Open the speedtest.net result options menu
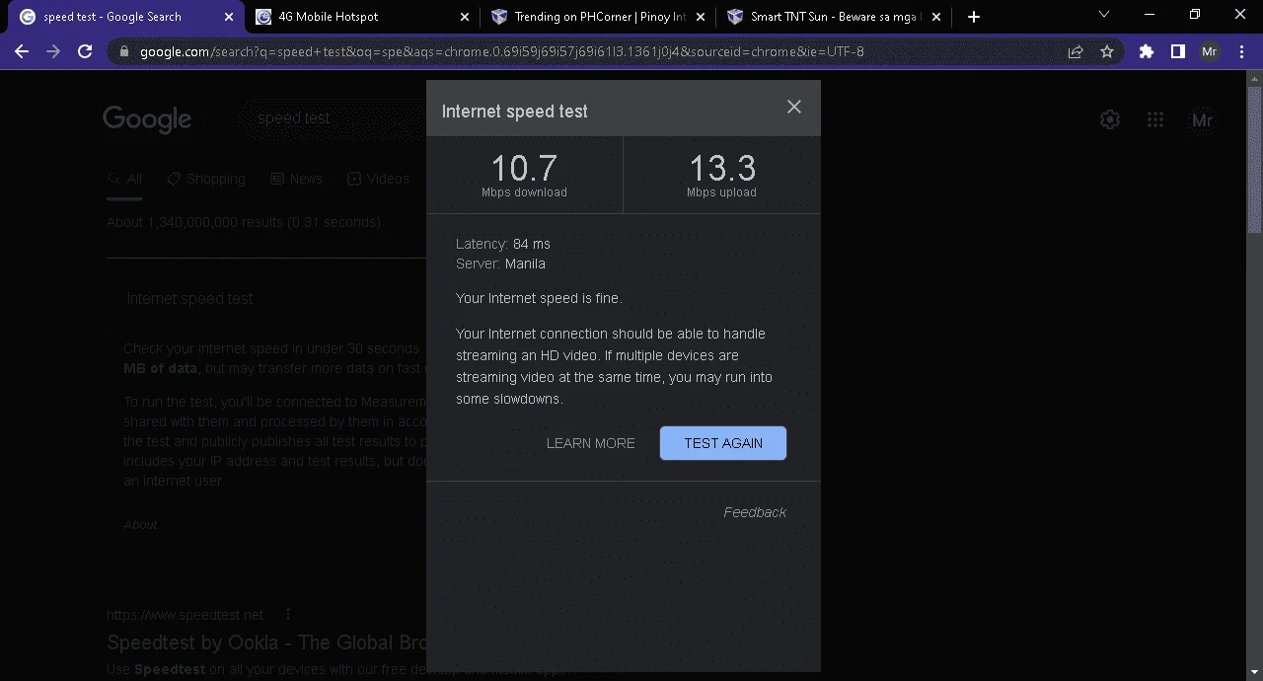The height and width of the screenshot is (681, 1263). point(287,615)
